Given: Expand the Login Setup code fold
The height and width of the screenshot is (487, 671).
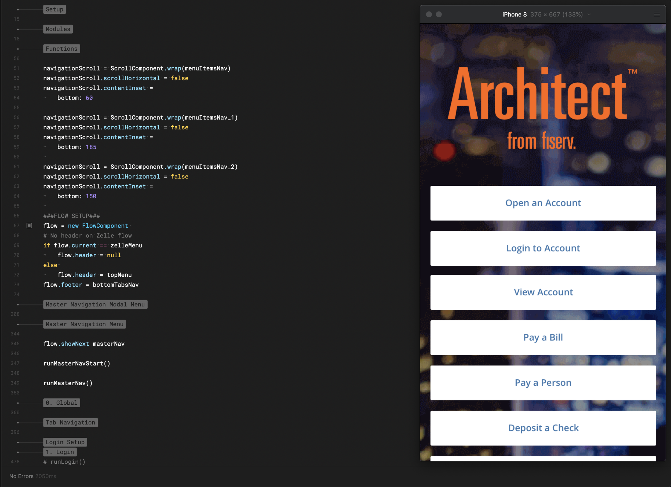Looking at the screenshot, I should (65, 442).
